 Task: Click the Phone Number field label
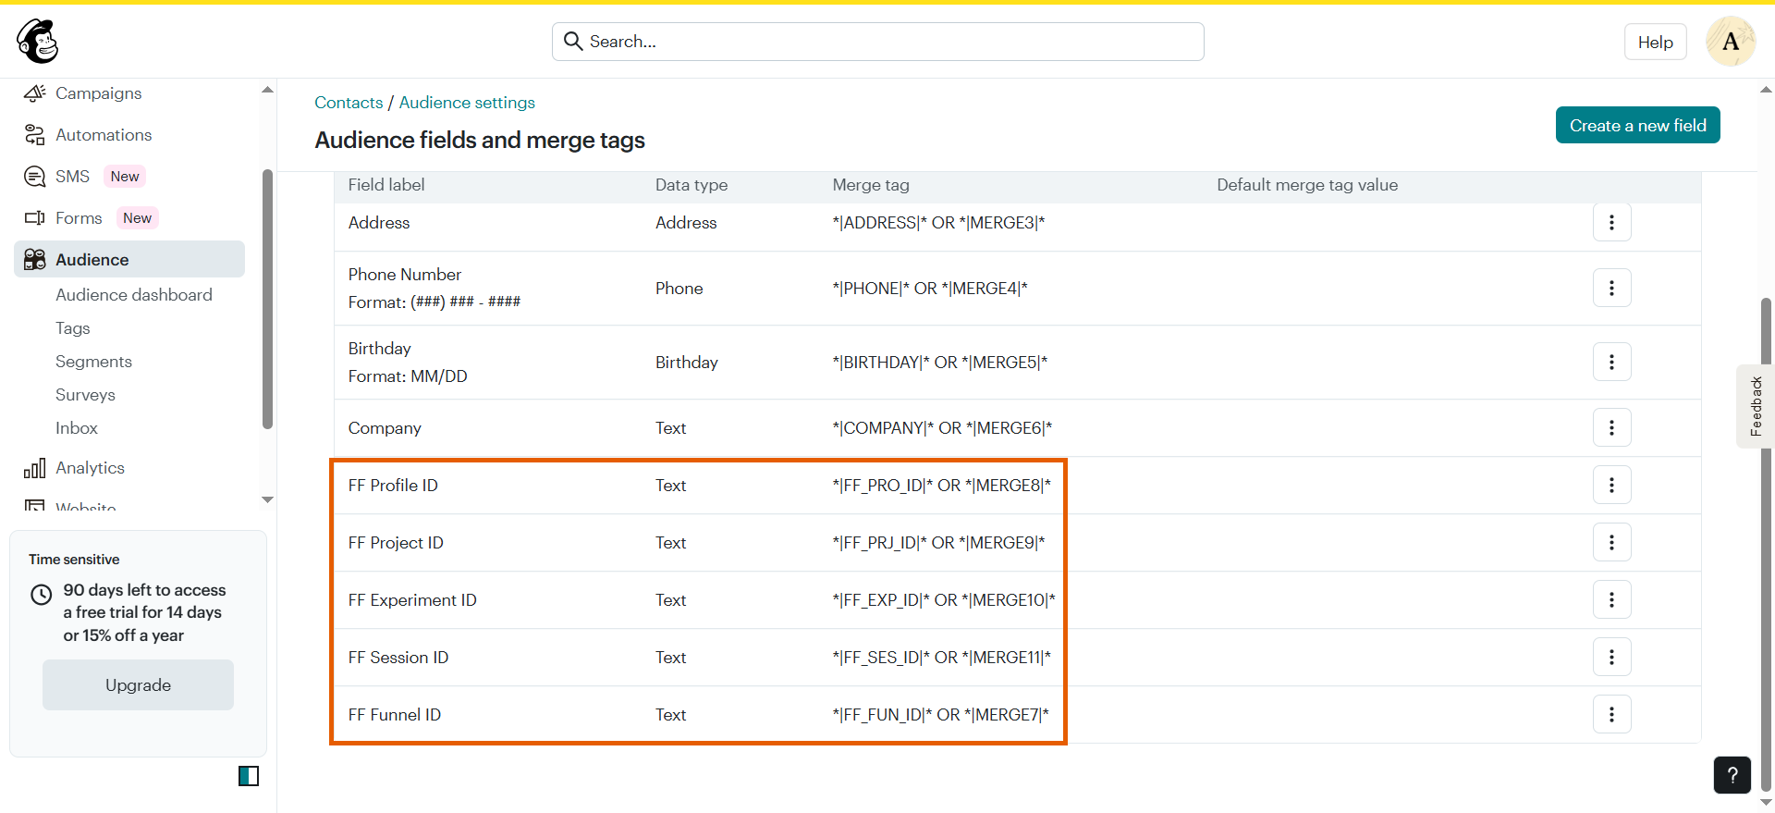(x=405, y=275)
